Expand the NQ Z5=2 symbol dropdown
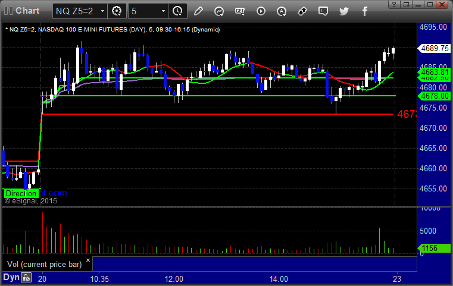 tap(102, 11)
